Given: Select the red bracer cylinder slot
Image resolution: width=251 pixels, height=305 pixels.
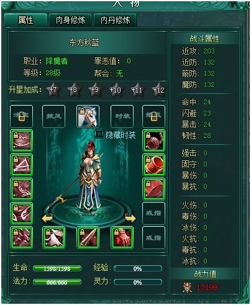Looking at the screenshot, I should click(153, 165).
